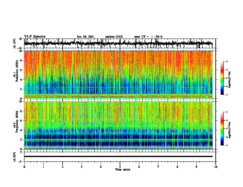Screen dimensions: 243x187
Task: Click the "-5" tick on ch.3(V) axis
Action: point(21,162)
